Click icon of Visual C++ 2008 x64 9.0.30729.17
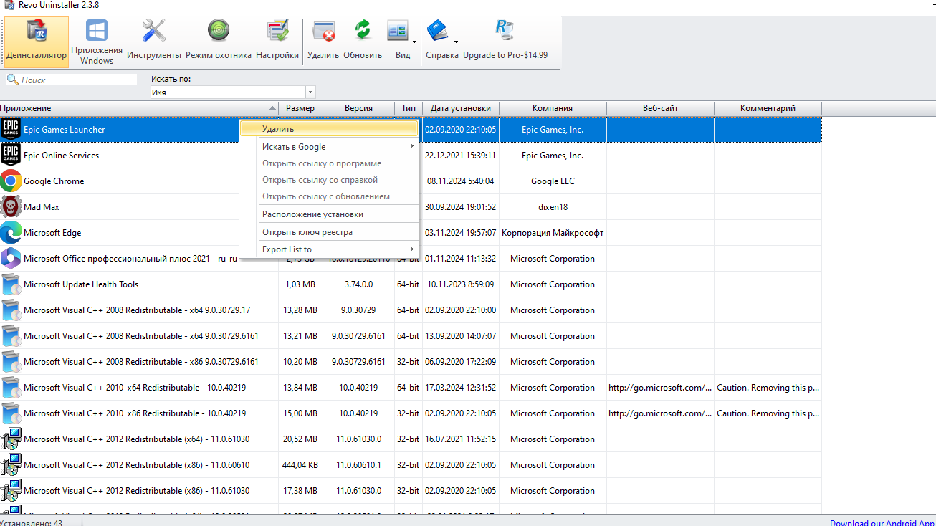Screen dimensions: 936x526 coord(11,310)
